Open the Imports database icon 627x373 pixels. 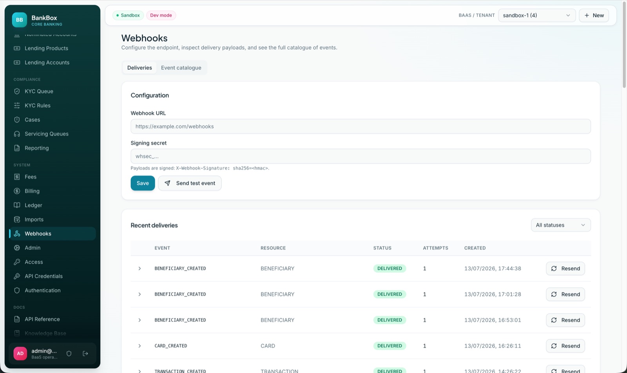click(17, 220)
